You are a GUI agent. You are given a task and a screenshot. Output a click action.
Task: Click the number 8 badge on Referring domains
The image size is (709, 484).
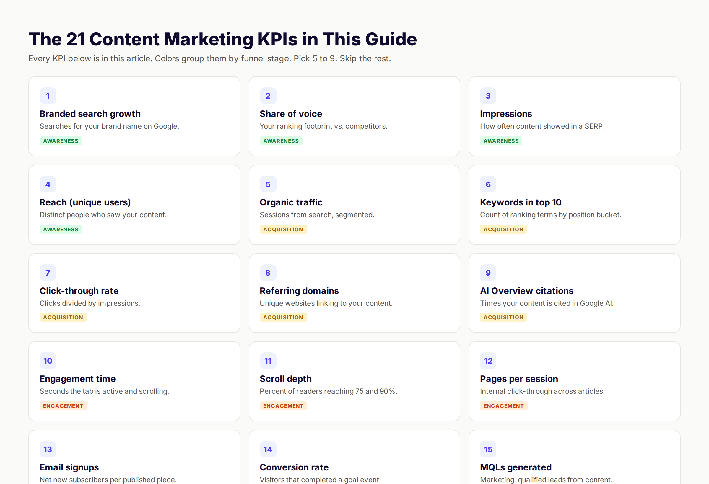268,273
